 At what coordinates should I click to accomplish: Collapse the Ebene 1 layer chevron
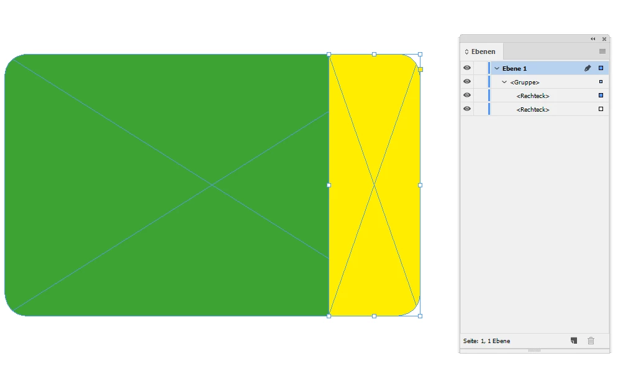point(497,68)
